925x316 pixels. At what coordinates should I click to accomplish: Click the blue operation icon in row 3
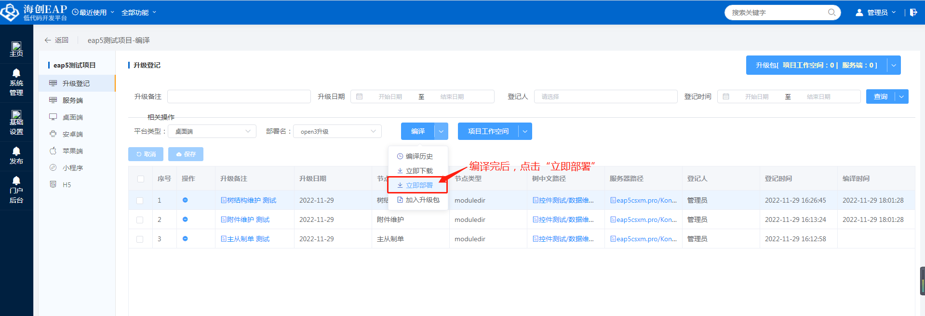tap(185, 239)
